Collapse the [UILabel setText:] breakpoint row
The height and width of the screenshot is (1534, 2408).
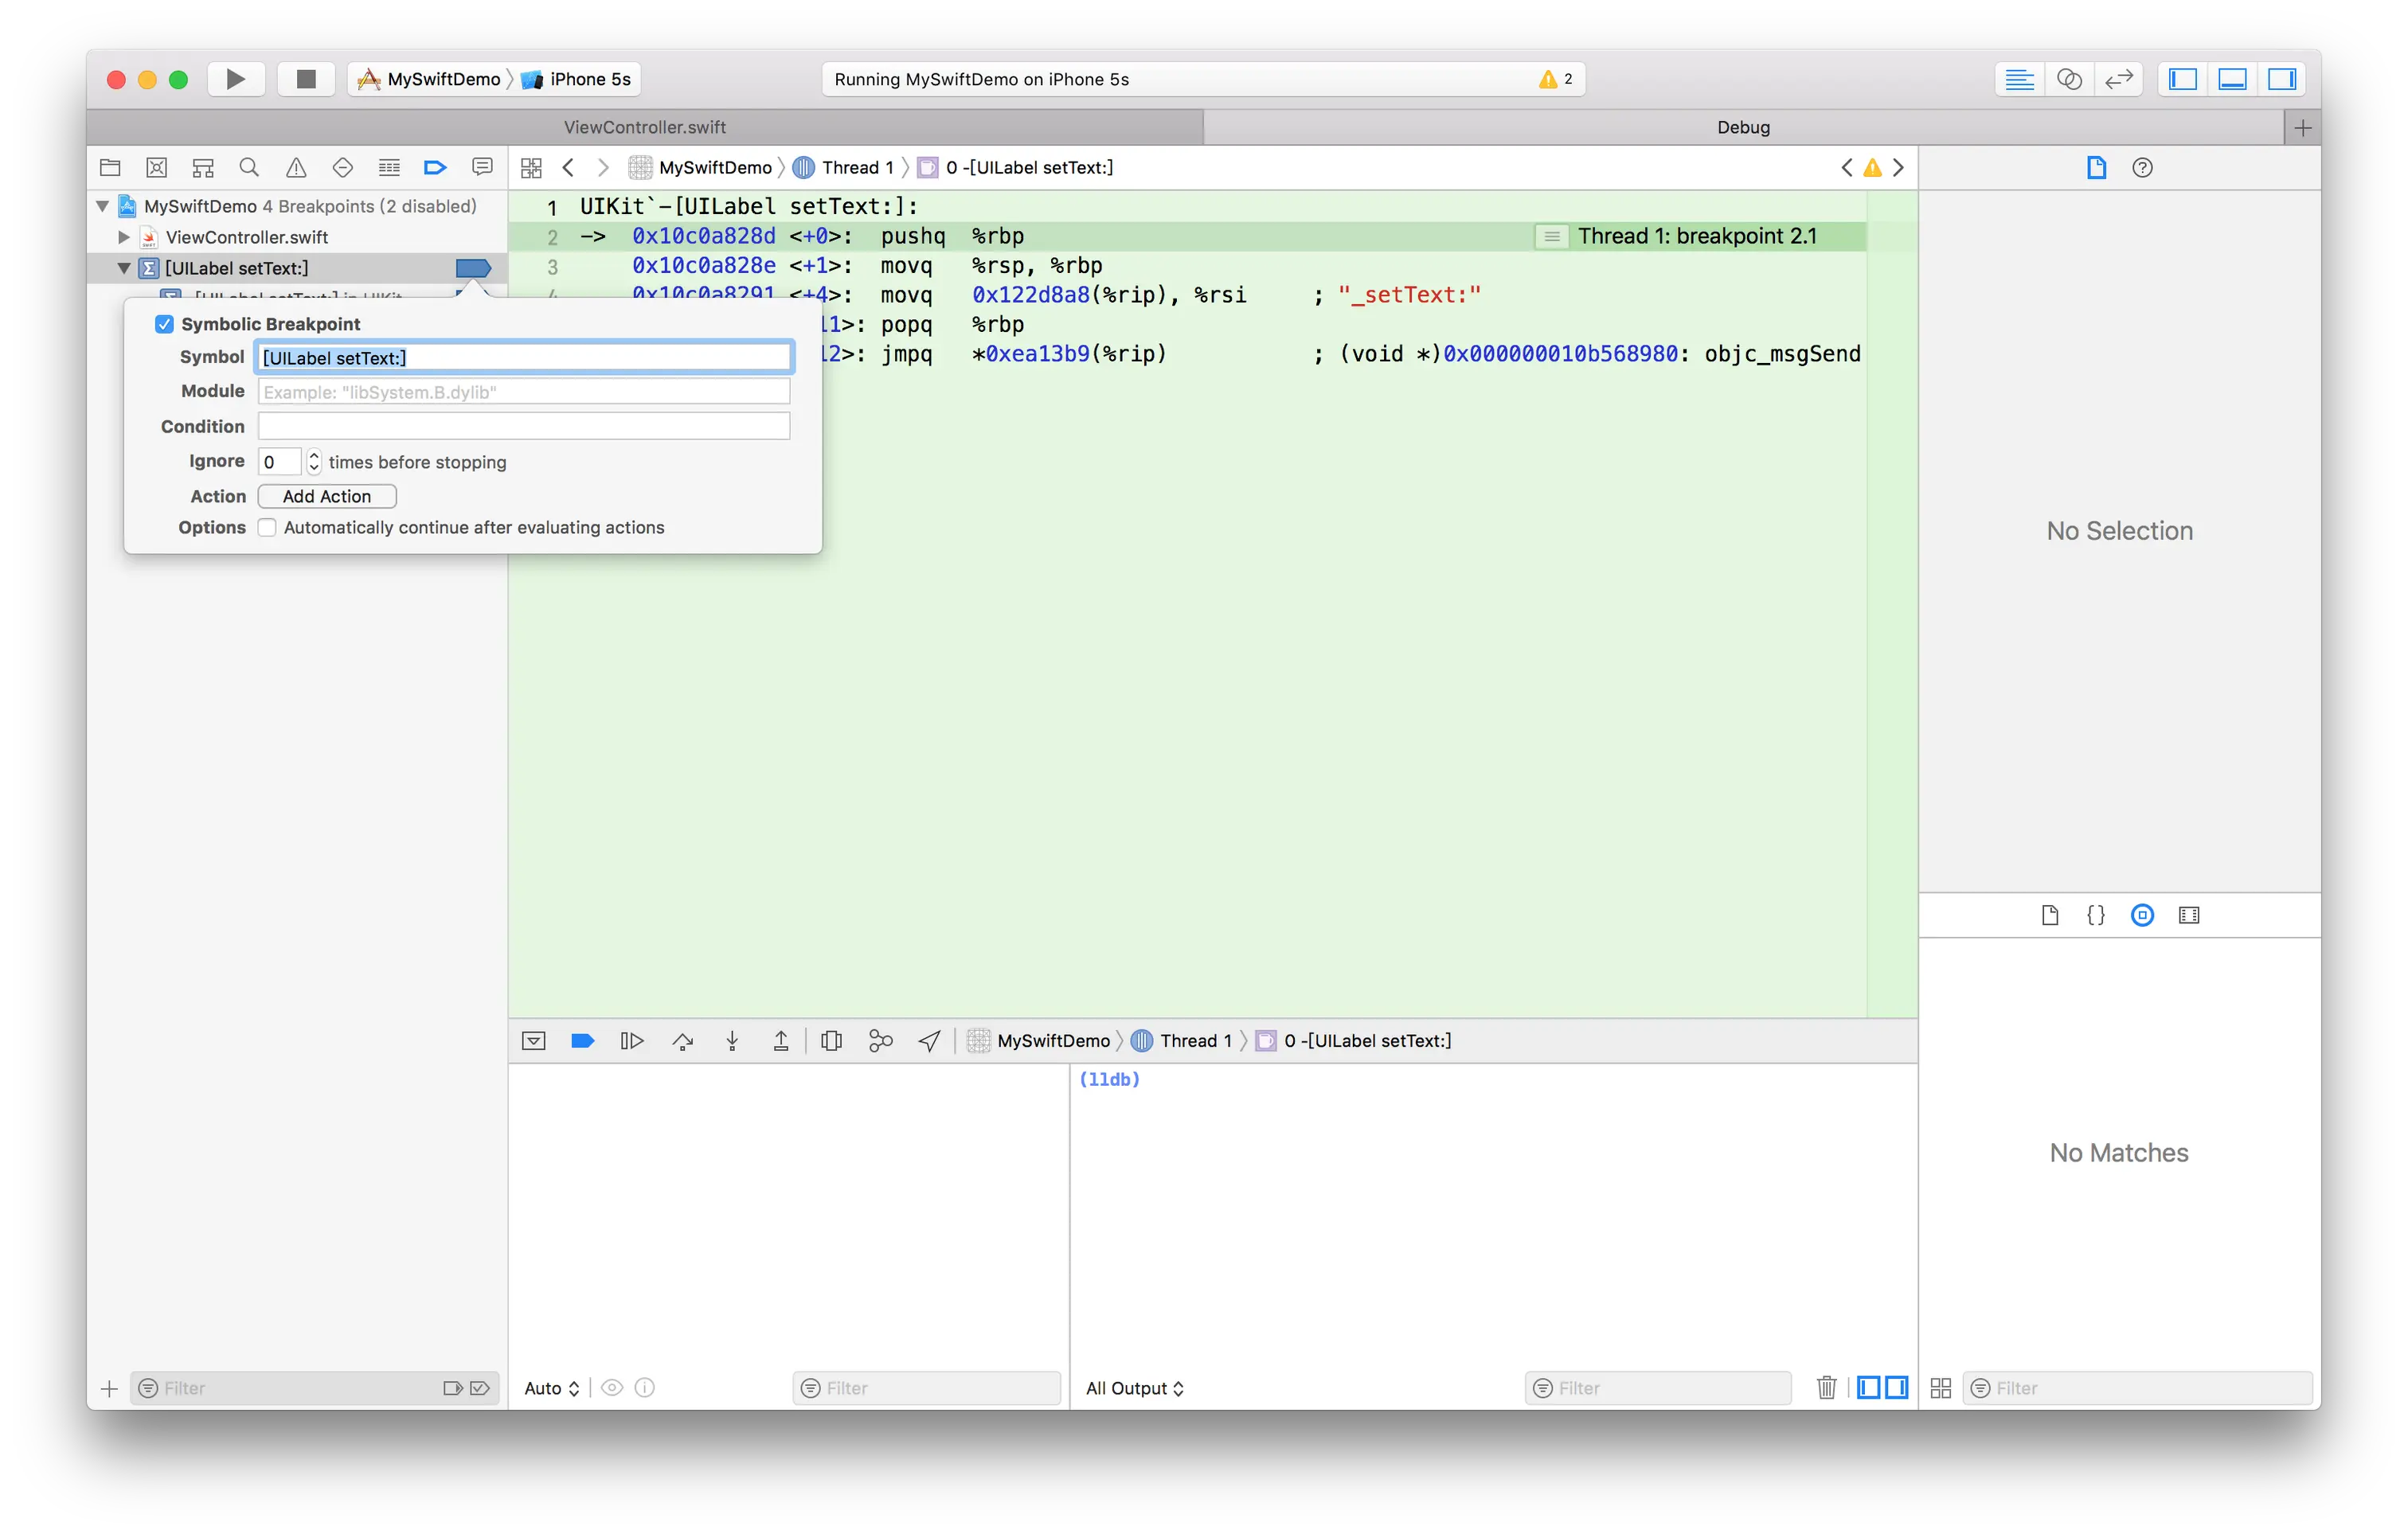point(124,268)
